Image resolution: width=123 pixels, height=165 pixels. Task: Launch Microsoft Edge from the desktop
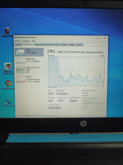9,102
